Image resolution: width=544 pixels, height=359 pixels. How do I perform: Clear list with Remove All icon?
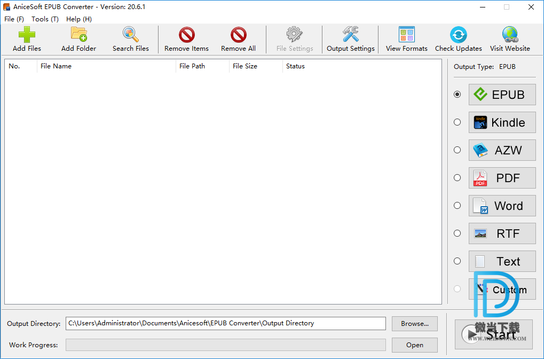point(238,35)
